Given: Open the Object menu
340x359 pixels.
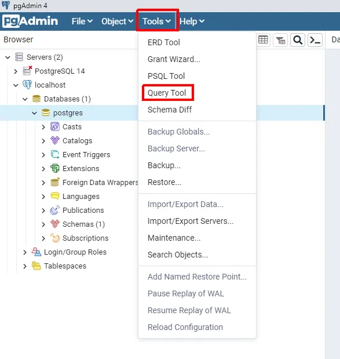Looking at the screenshot, I should pos(118,21).
